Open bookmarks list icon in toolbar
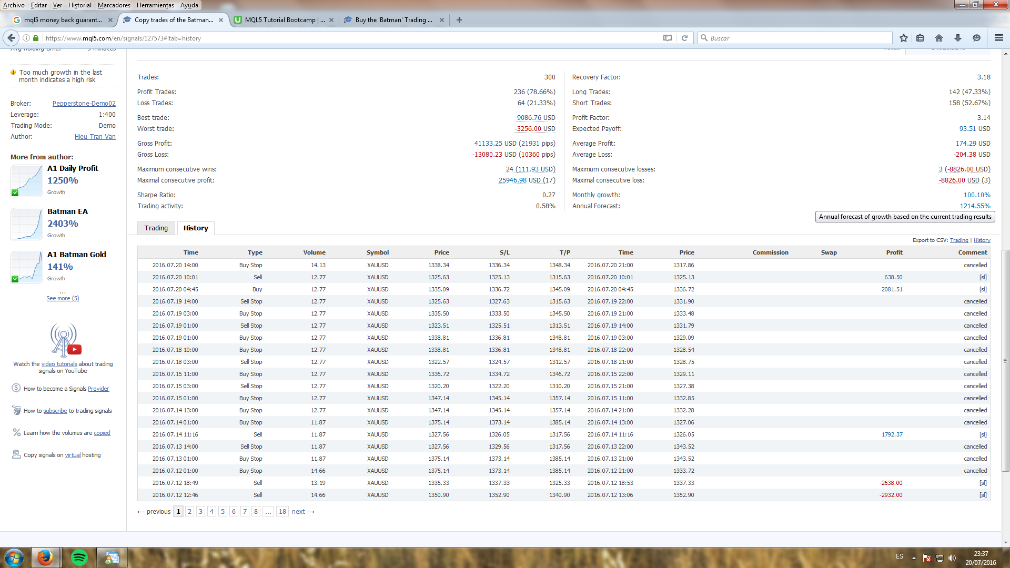 click(x=920, y=38)
